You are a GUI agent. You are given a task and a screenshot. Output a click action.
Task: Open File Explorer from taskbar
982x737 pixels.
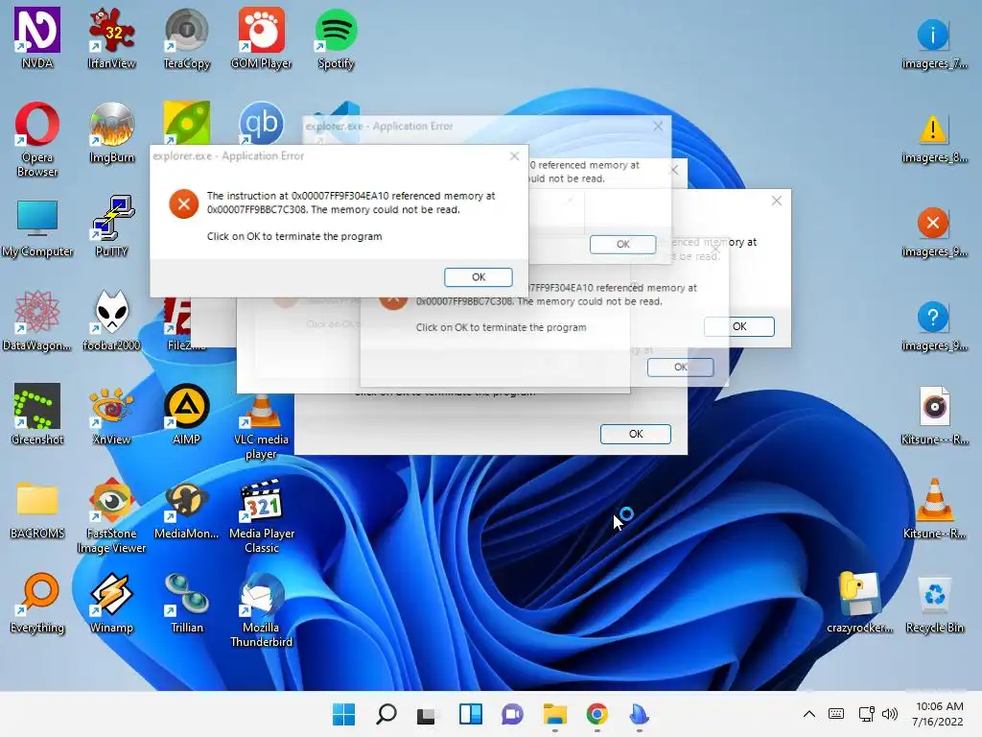555,714
